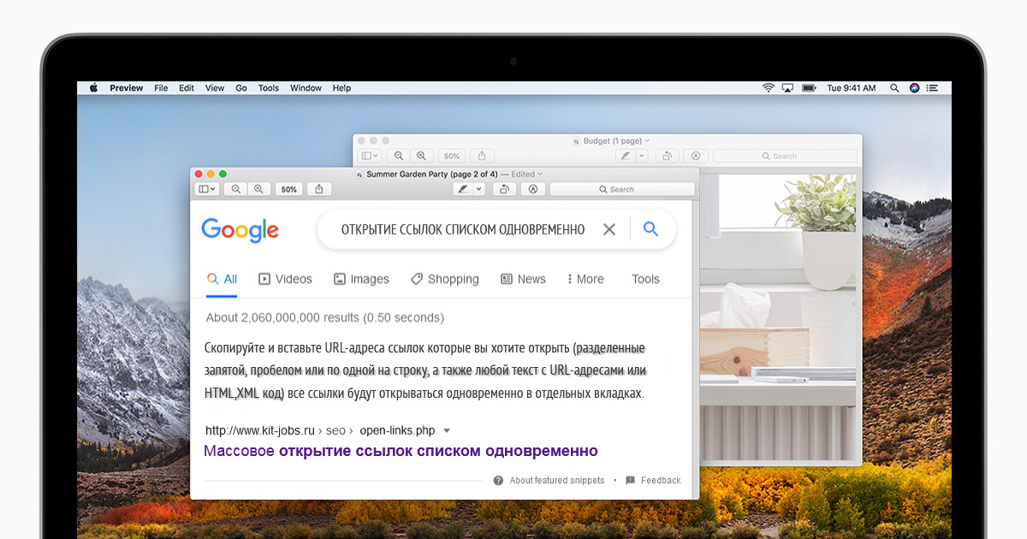Click the About 2,060,000,000 results text
1027x539 pixels.
pos(325,317)
